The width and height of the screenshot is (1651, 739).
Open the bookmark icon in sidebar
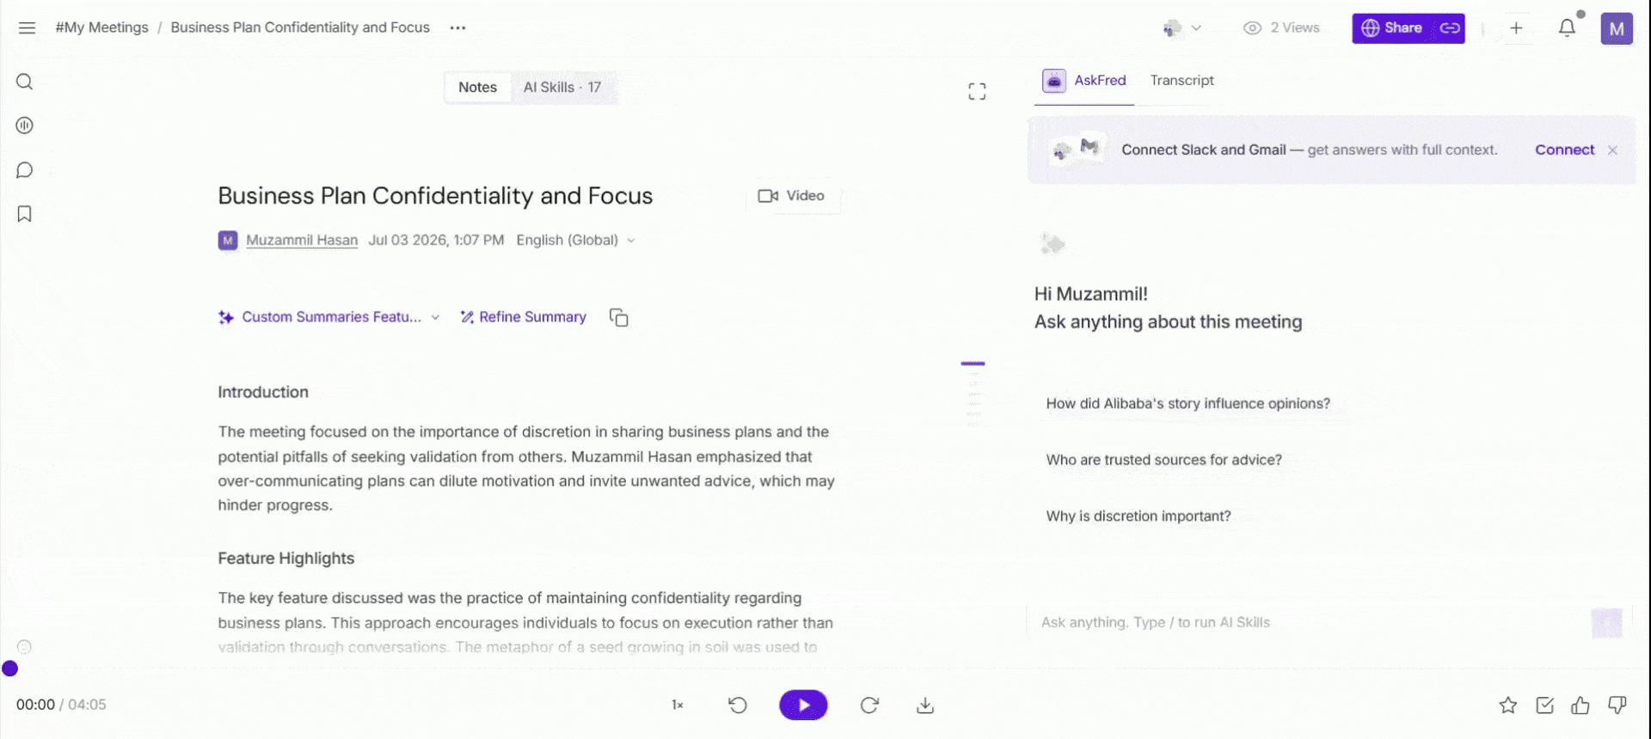click(x=24, y=214)
